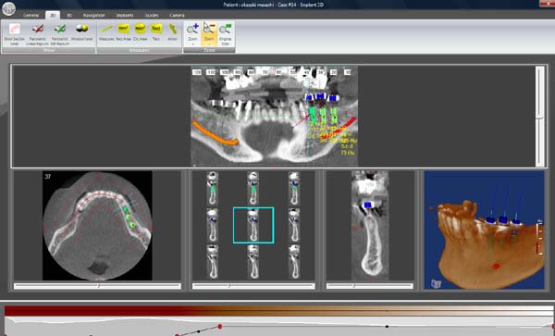Click the leftmost blue abutment in panoramic
Screen dimensions: 555x336
(309, 97)
